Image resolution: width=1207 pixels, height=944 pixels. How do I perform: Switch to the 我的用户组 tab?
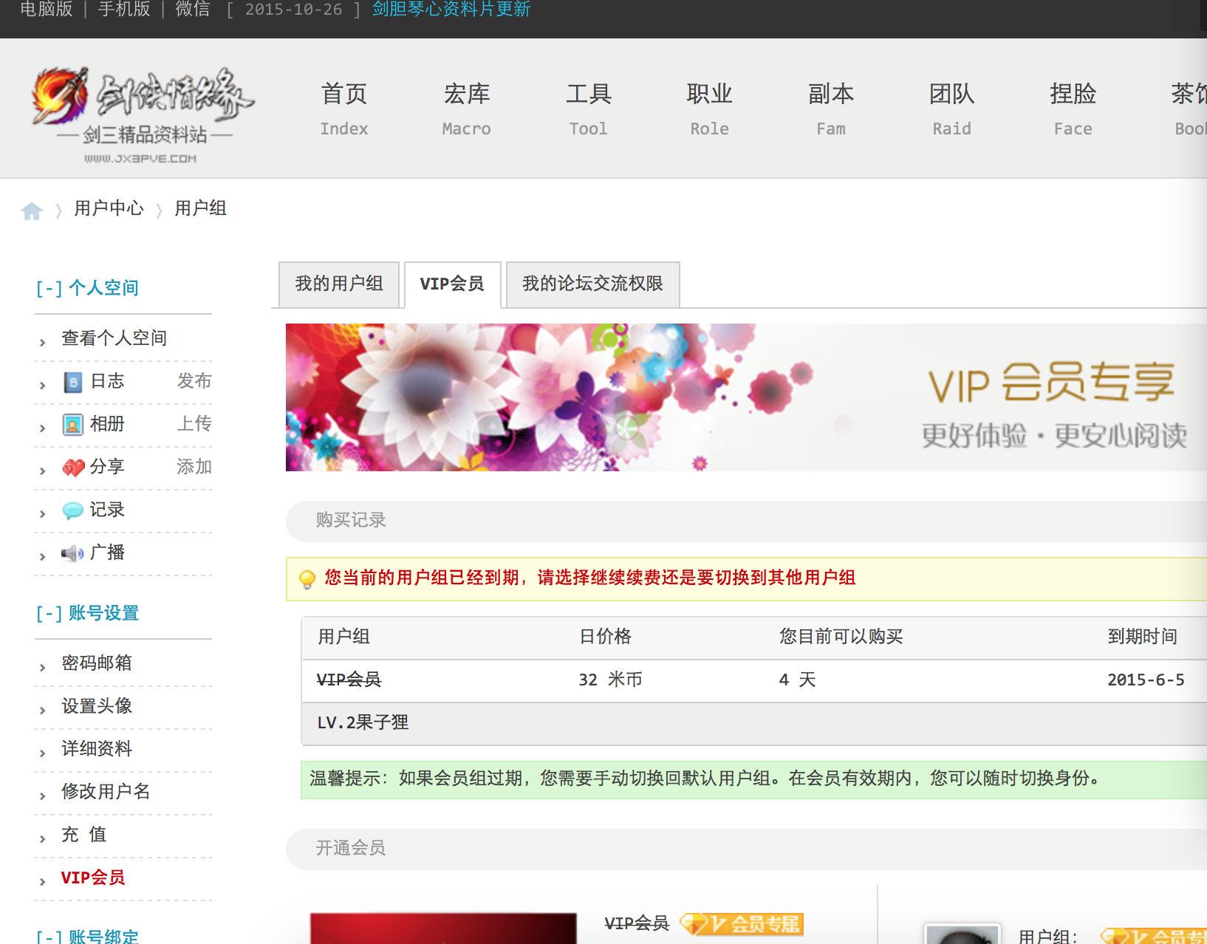click(x=339, y=284)
